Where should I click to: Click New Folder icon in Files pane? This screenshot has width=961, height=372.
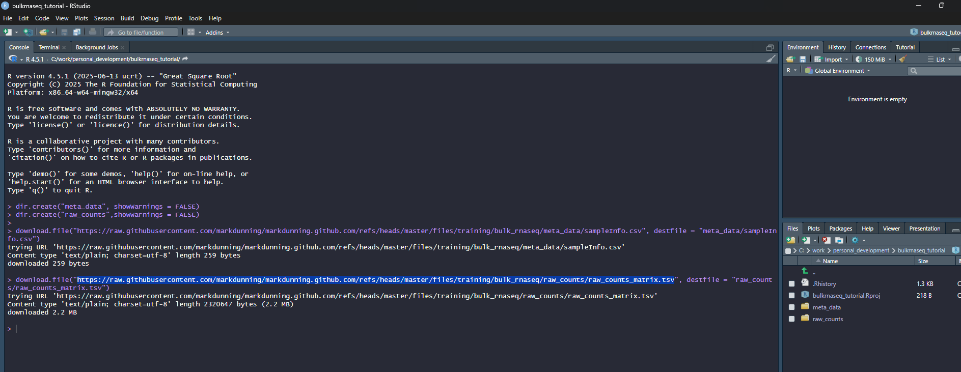(x=790, y=240)
